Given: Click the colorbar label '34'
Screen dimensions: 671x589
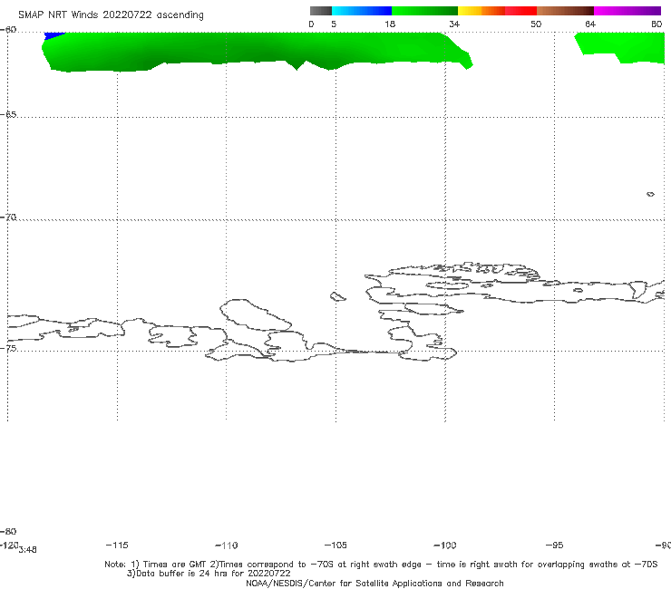Looking at the screenshot, I should [x=454, y=24].
